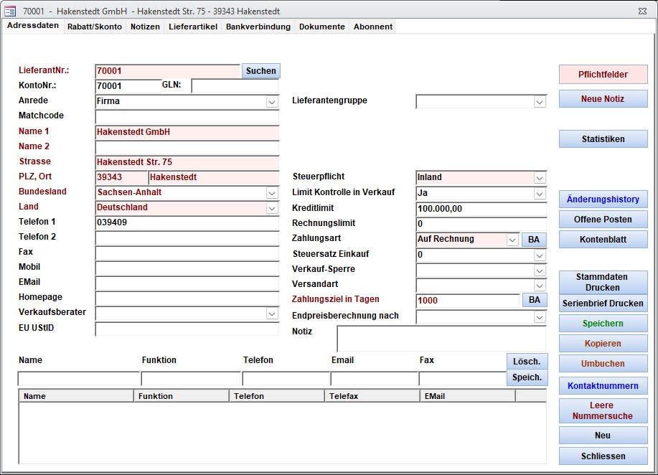Click the Pflichtfelder button
The width and height of the screenshot is (658, 475).
click(x=603, y=75)
